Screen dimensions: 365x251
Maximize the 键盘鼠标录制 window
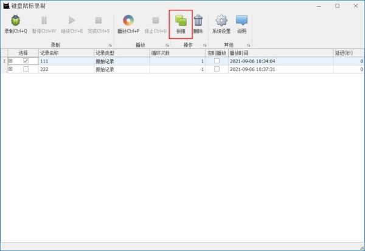pos(337,6)
